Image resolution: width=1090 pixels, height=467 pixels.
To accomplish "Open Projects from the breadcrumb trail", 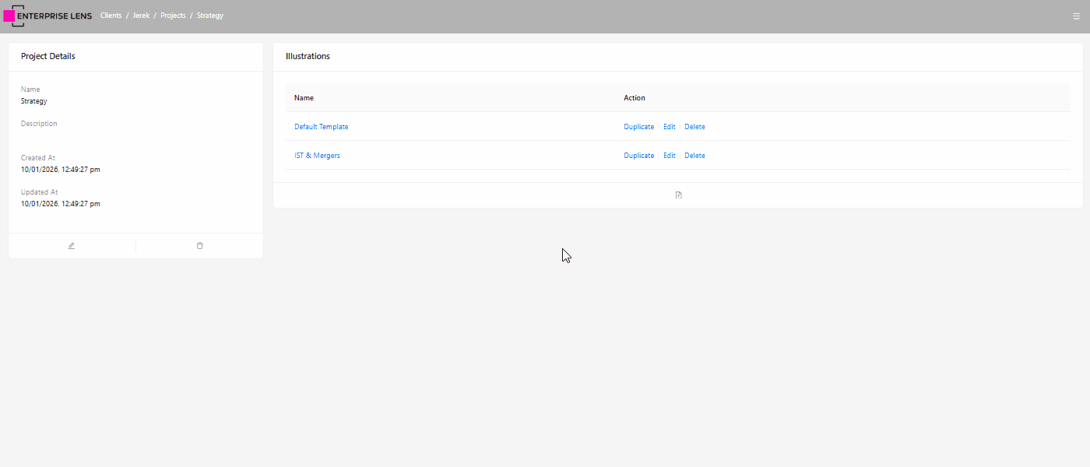I will (173, 16).
